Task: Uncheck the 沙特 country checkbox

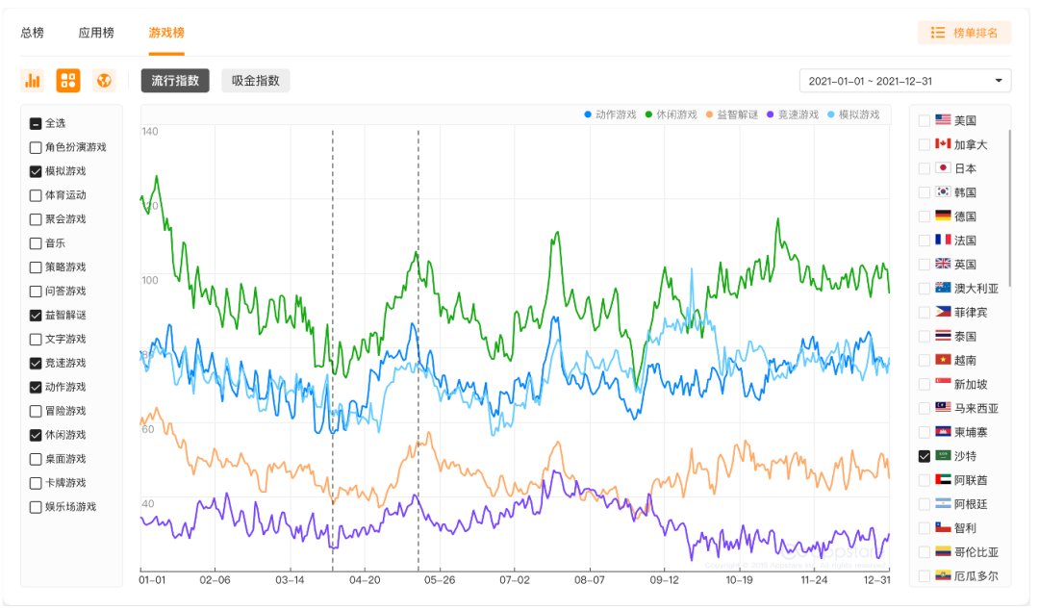Action: click(x=925, y=456)
